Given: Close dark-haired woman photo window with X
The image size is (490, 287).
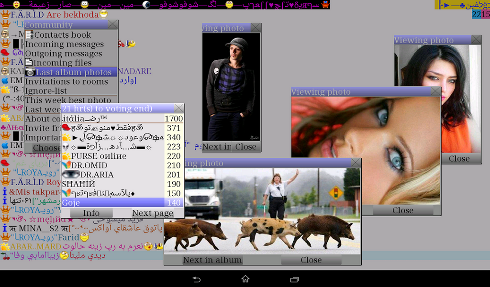Looking at the screenshot, I should pyautogui.click(x=476, y=40).
